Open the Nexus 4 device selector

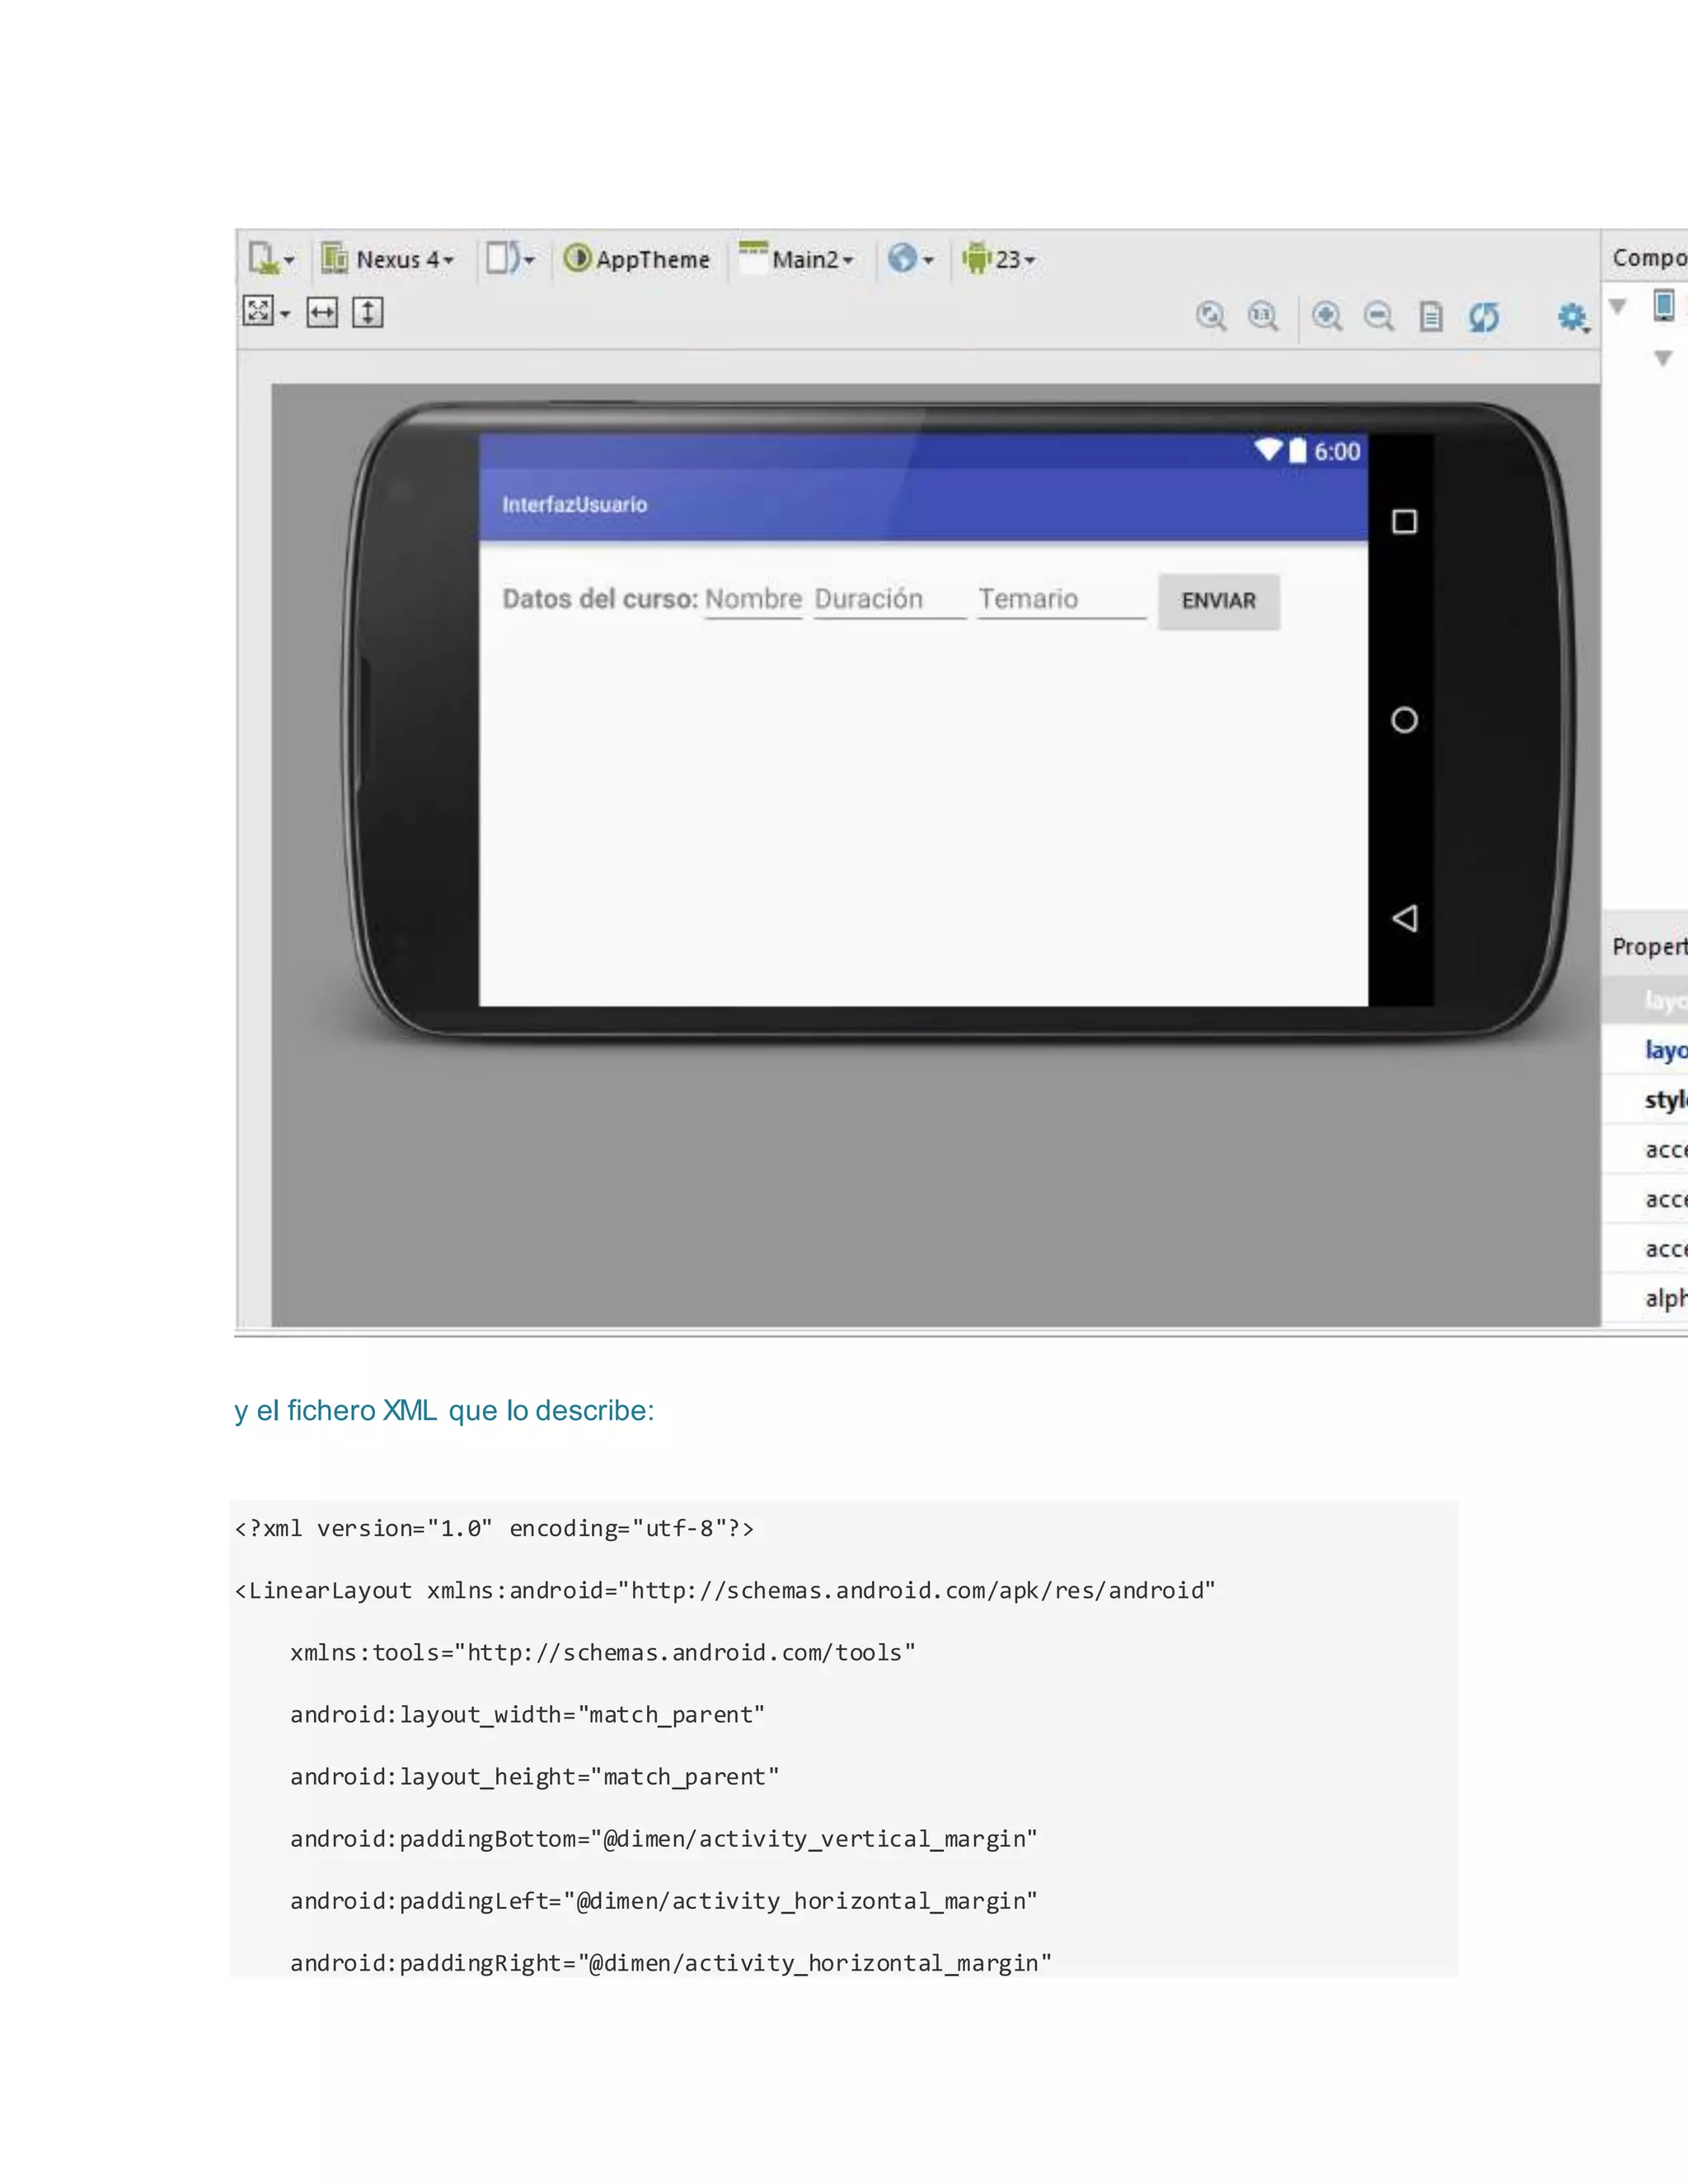pos(388,259)
